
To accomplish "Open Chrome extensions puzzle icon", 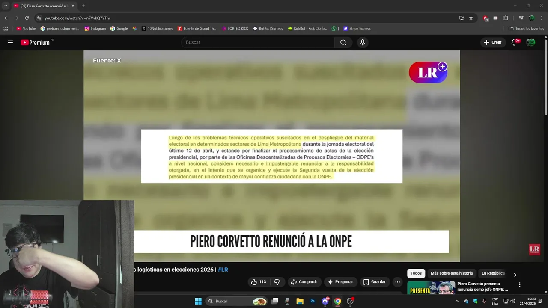I will coord(506,18).
